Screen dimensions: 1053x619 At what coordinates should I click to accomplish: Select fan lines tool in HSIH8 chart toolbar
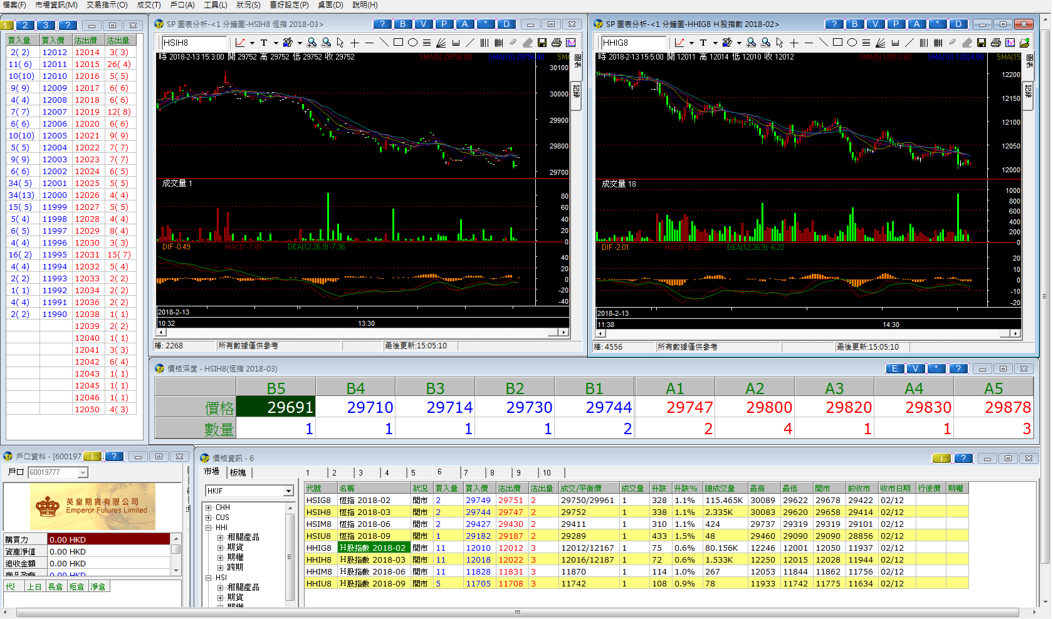click(441, 43)
